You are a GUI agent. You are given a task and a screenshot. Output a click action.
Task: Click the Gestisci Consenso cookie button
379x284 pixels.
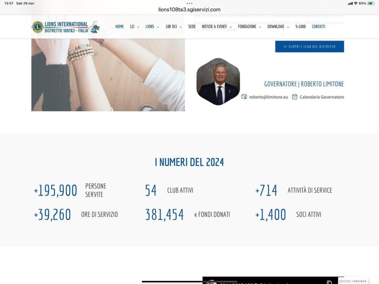(x=353, y=281)
